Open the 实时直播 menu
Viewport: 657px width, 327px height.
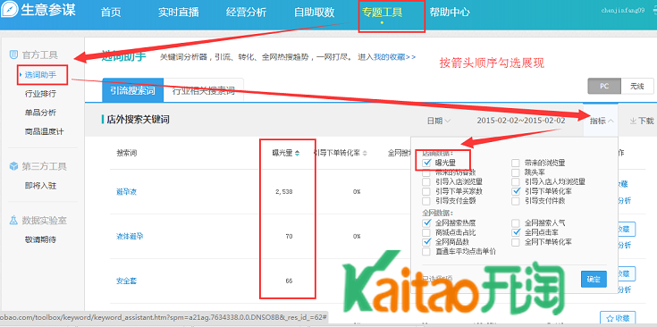(x=179, y=13)
